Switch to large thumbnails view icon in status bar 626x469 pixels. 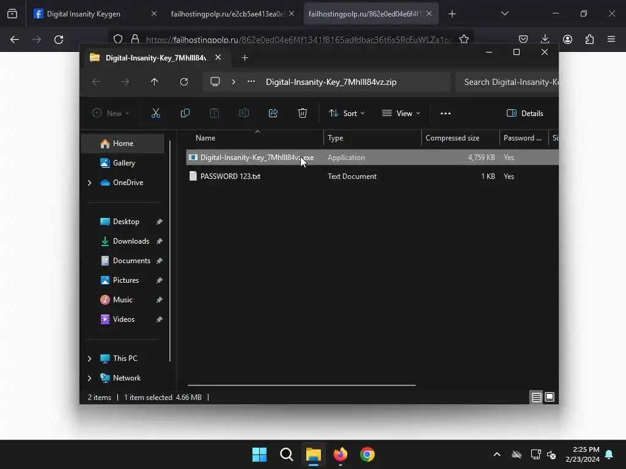point(550,397)
